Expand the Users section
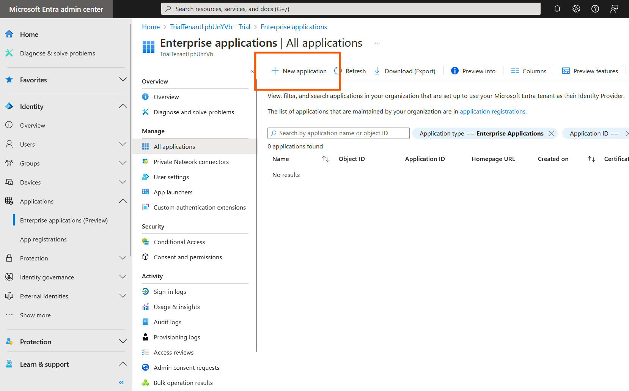The image size is (629, 391). pyautogui.click(x=123, y=144)
